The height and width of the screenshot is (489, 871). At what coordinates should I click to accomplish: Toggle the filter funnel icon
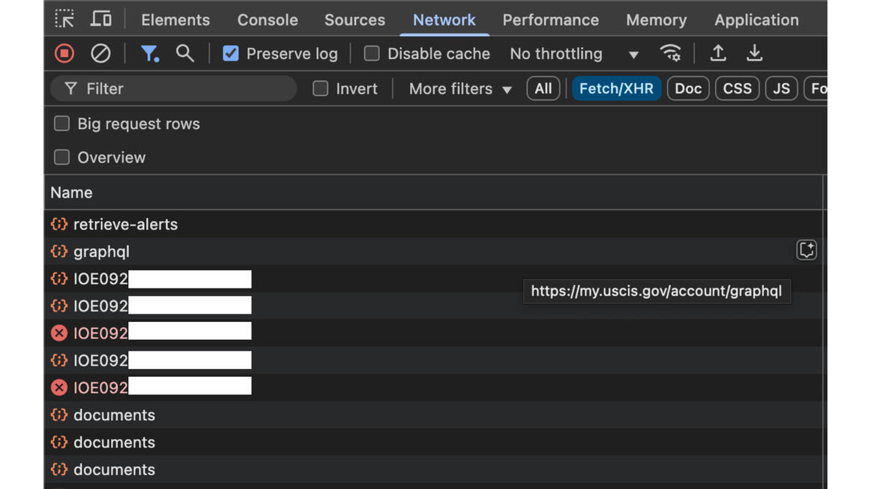149,53
